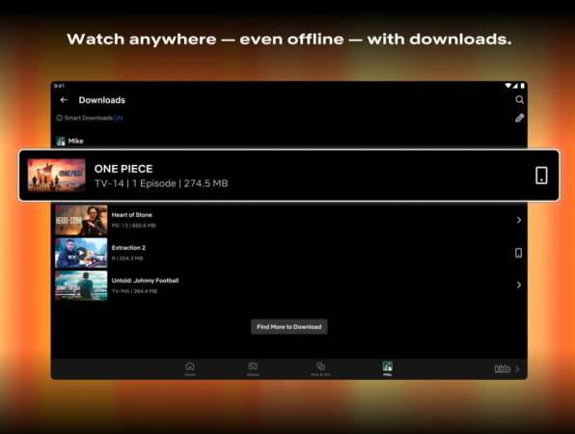575x434 pixels.
Task: Open the Heart of Stone thumbnail
Action: [x=81, y=220]
